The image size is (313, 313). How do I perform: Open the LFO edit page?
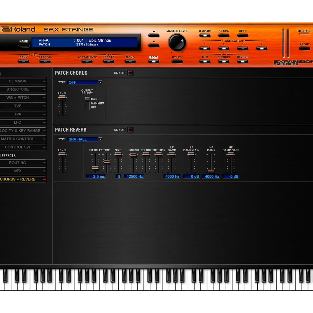pyautogui.click(x=23, y=122)
